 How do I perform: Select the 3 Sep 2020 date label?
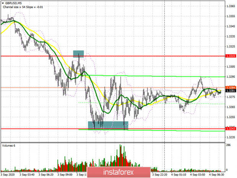tap(8, 174)
